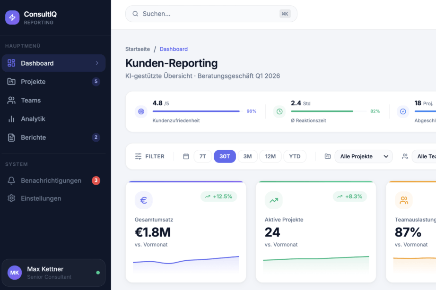The image size is (436, 290).
Task: Click the Euro icon on Gesamtumsatz card
Action: tap(143, 200)
